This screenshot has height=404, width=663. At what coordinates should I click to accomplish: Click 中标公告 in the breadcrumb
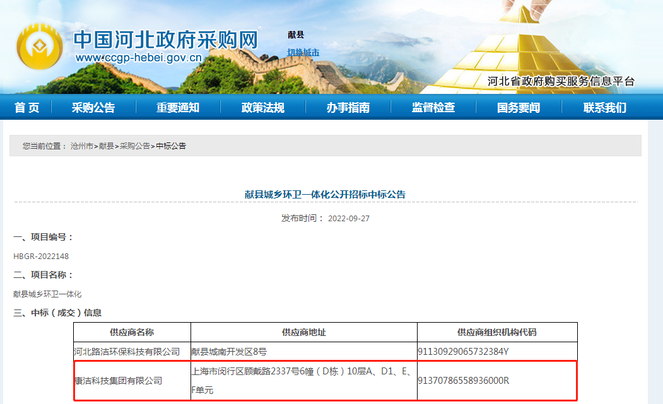171,146
